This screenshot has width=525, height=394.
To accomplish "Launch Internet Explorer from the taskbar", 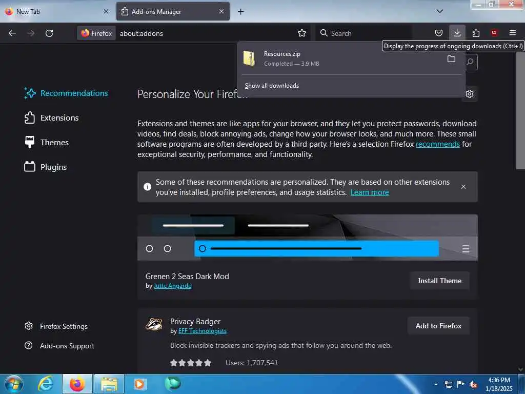I will click(46, 384).
